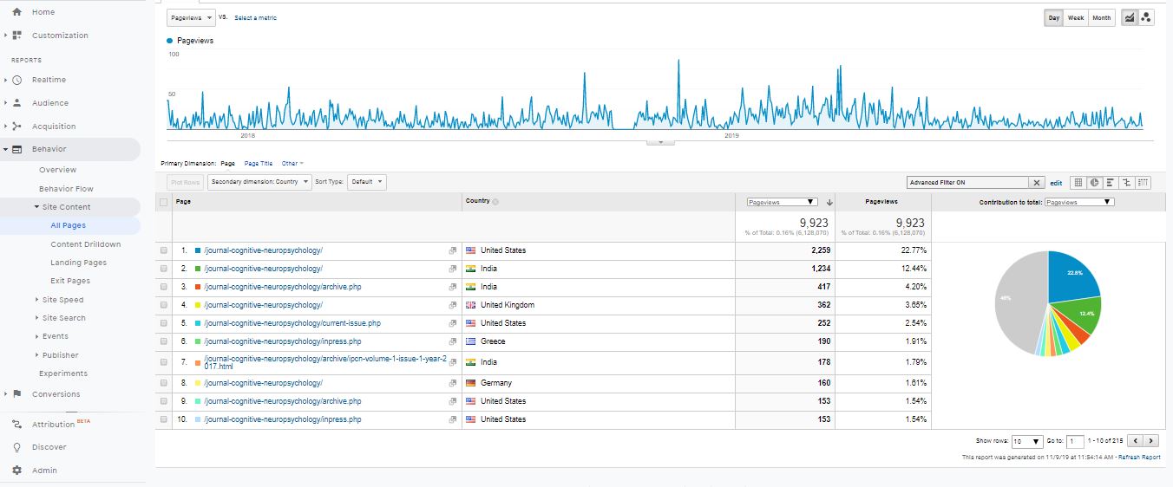Switch to the line chart view icon

[1130, 17]
